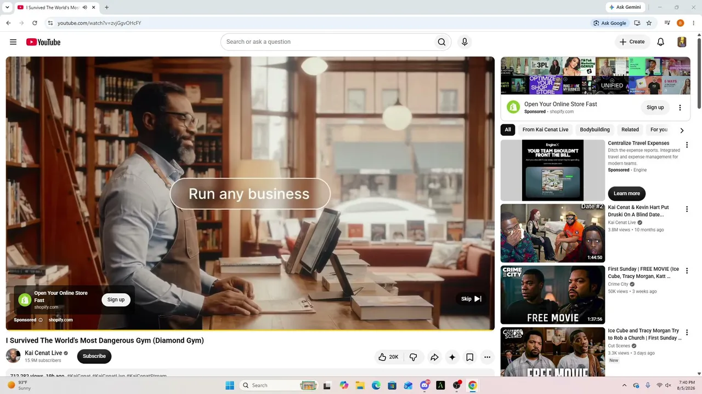Select the From Kai Cenat Live chip
The height and width of the screenshot is (394, 702).
tap(545, 130)
